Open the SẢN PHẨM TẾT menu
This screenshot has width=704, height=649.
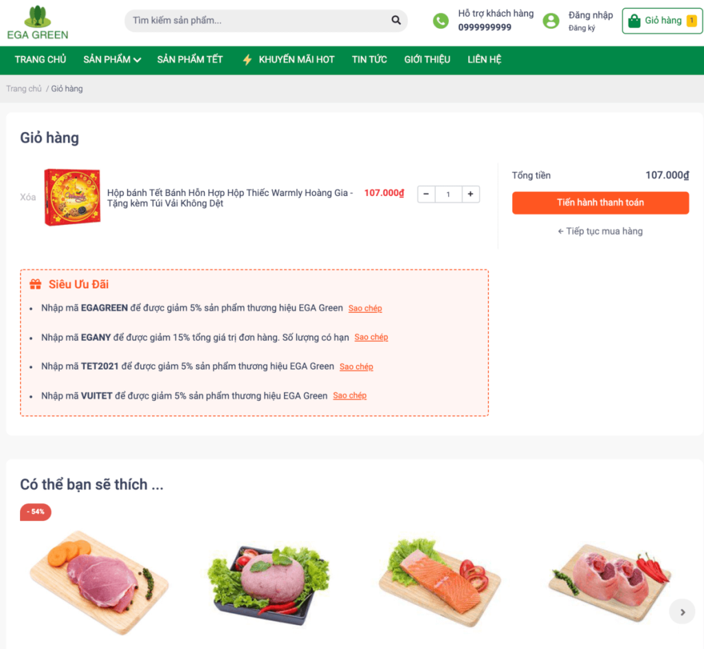190,60
